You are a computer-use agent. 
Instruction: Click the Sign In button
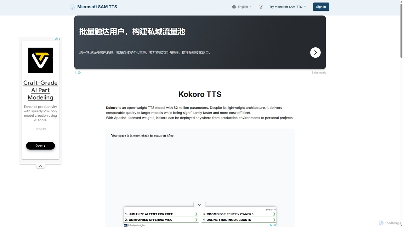pyautogui.click(x=321, y=7)
